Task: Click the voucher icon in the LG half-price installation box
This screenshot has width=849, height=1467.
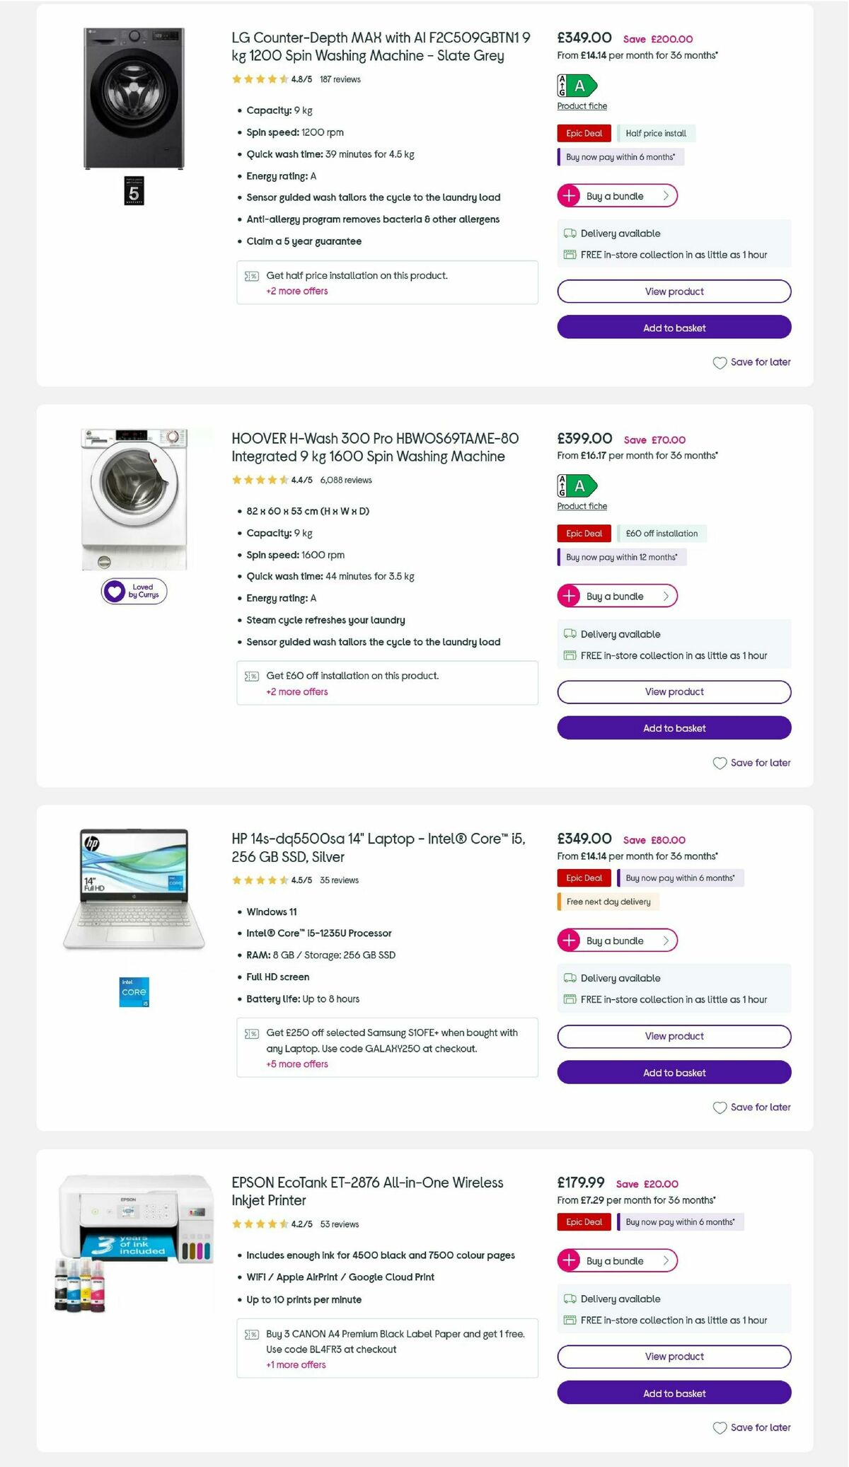Action: (251, 275)
